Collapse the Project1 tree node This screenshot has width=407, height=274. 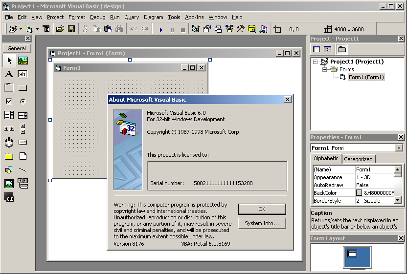(315, 62)
